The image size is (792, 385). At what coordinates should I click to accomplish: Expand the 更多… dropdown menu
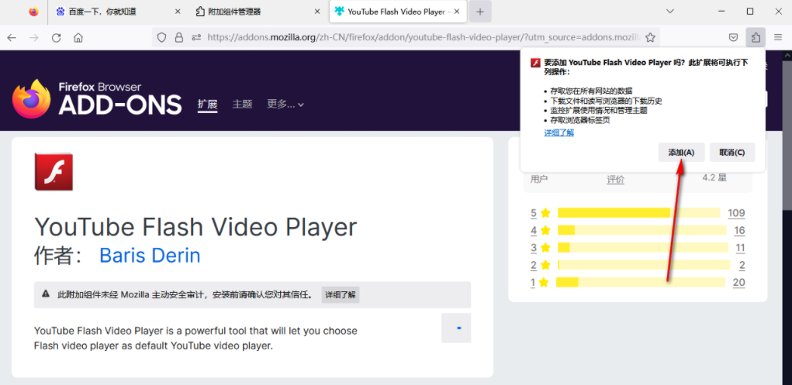click(x=285, y=104)
